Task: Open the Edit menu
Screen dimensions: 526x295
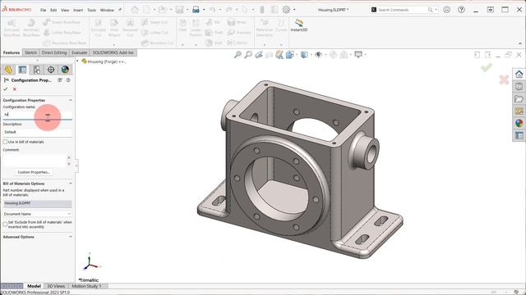Action: point(53,10)
